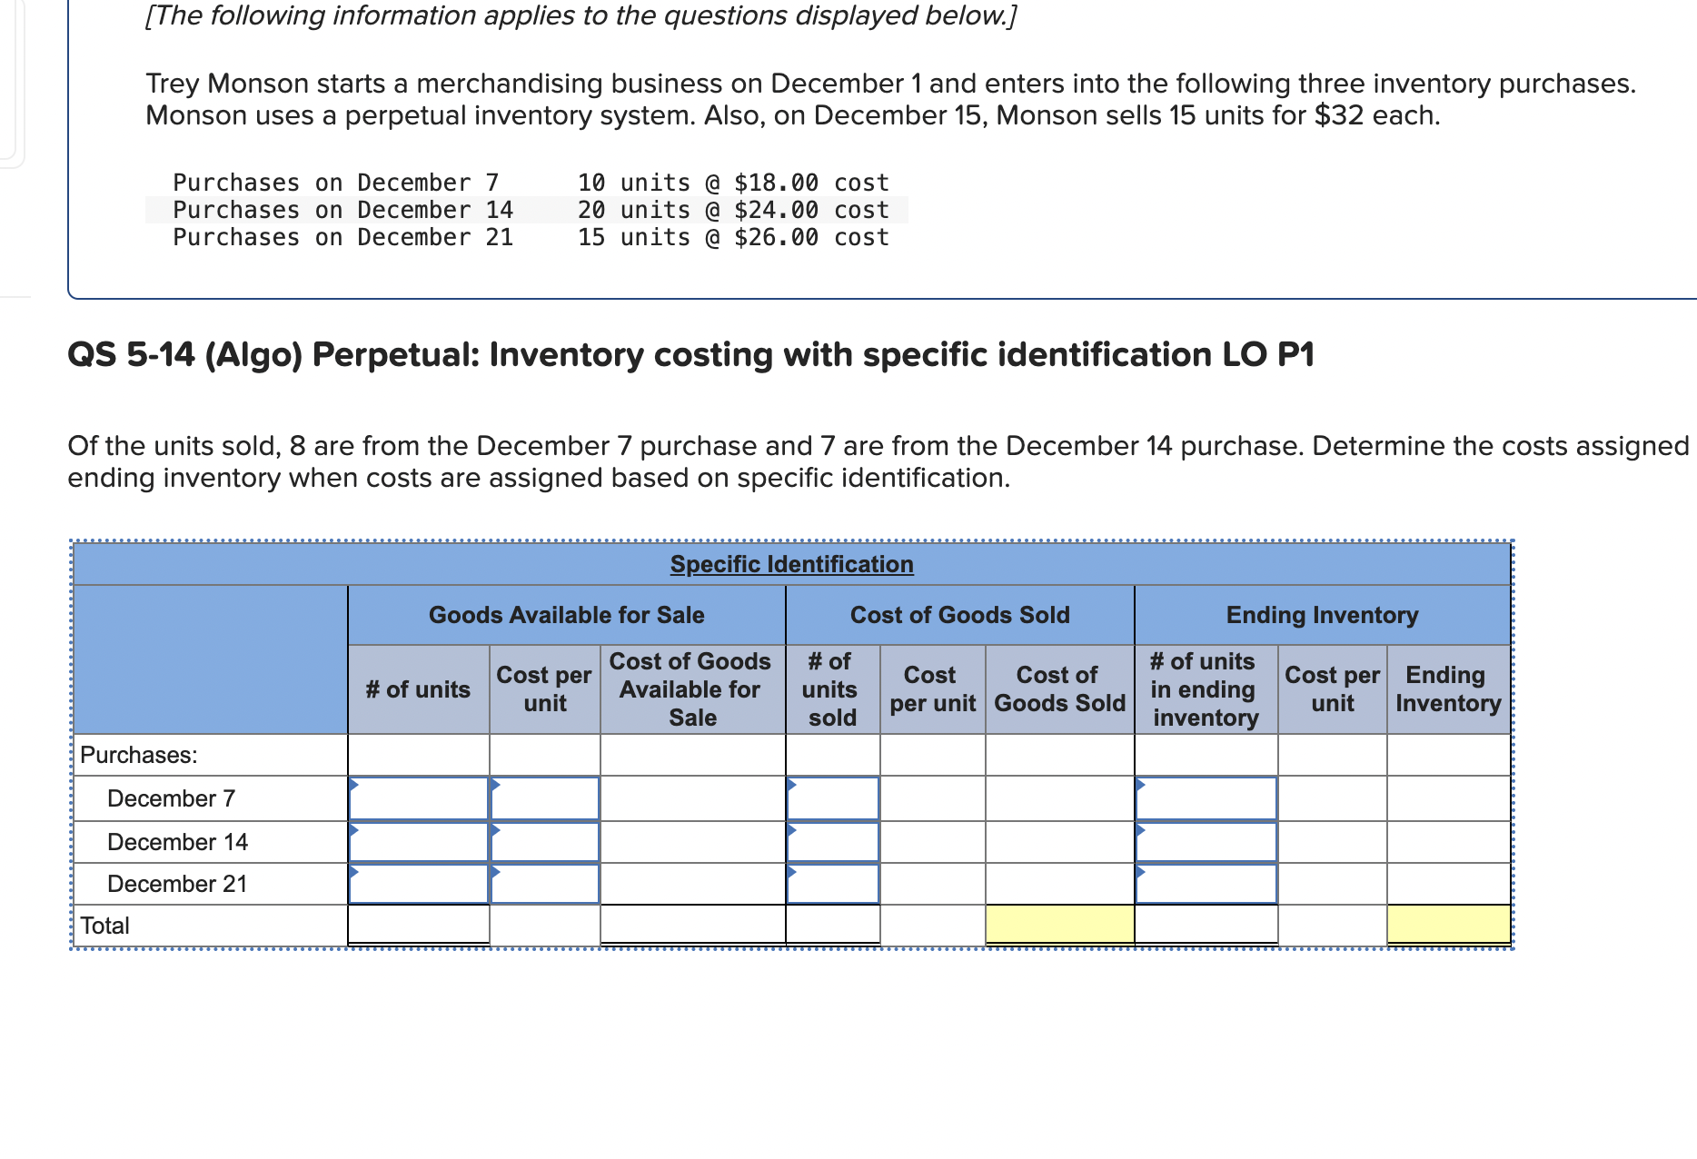Select the December 21 row label

[x=177, y=884]
